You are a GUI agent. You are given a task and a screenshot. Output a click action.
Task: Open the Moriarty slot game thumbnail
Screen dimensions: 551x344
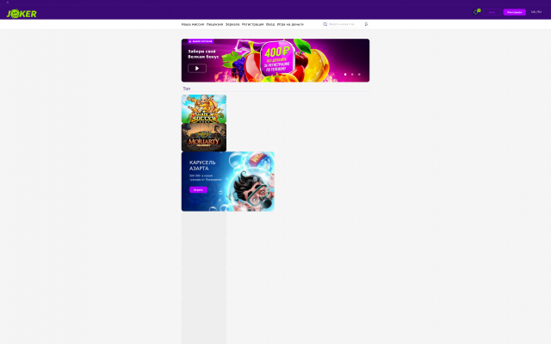(204, 138)
